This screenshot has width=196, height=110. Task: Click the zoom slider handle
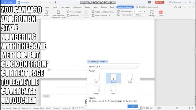177,108
